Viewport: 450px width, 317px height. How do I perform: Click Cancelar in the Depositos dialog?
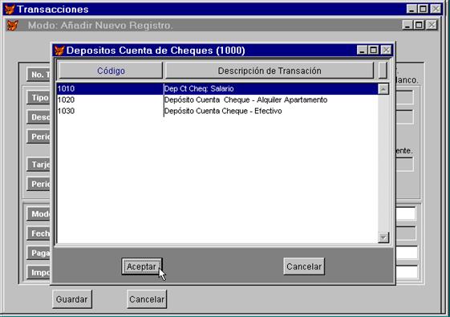[304, 266]
